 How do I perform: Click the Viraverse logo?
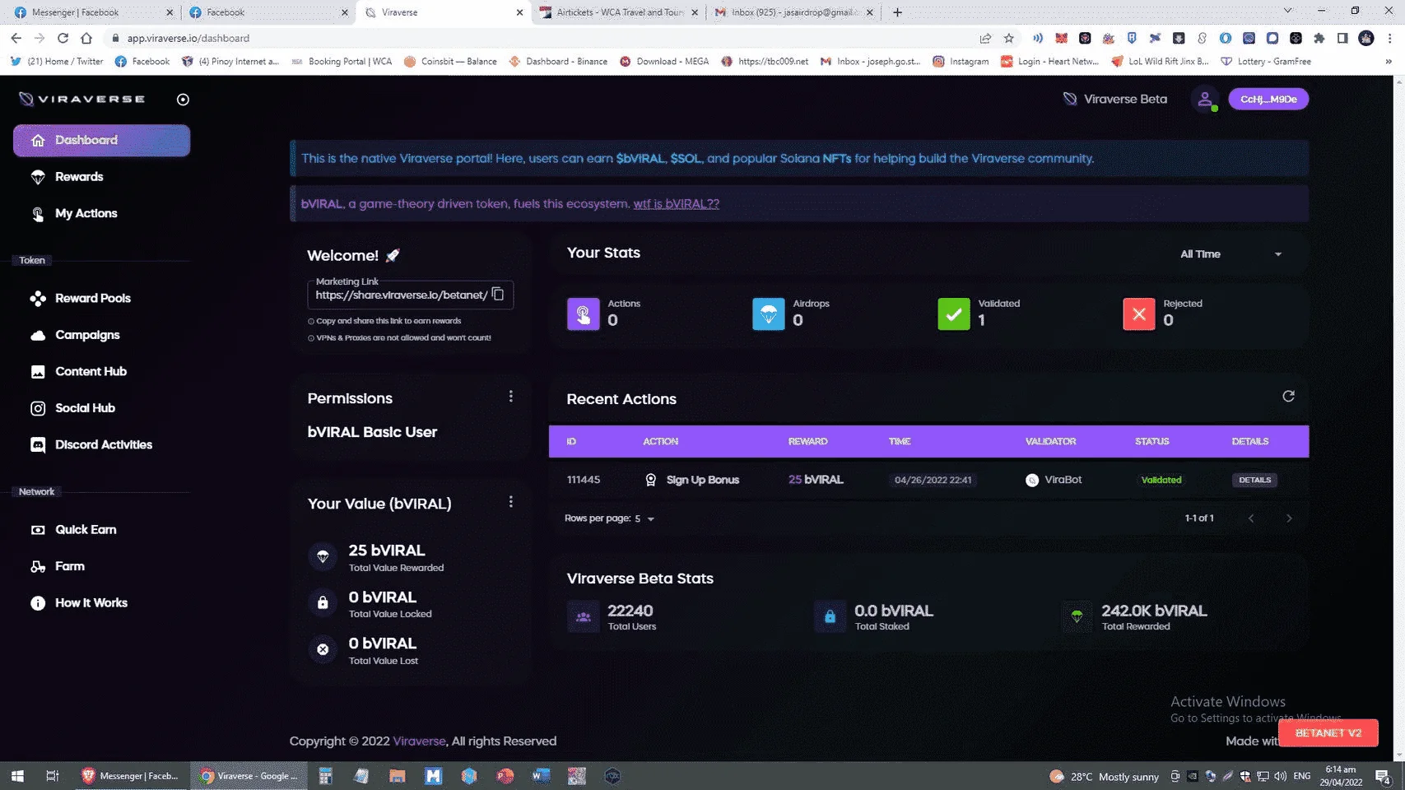click(x=82, y=100)
